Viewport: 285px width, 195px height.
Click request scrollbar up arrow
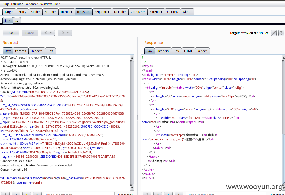point(132,57)
